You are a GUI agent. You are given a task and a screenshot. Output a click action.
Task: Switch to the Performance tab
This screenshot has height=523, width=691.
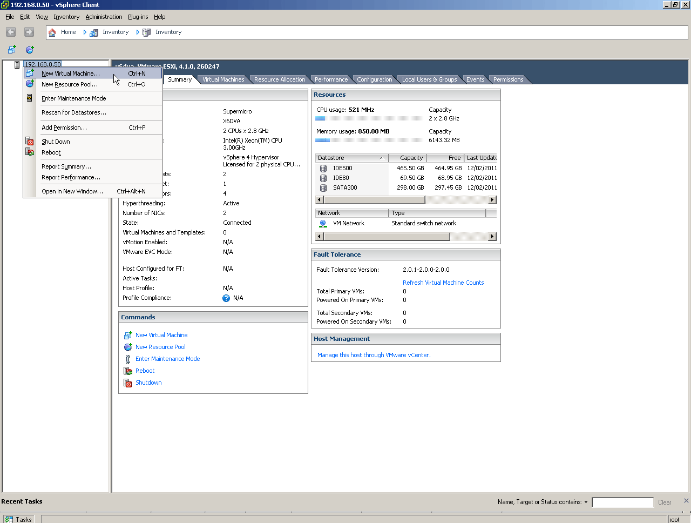point(331,80)
